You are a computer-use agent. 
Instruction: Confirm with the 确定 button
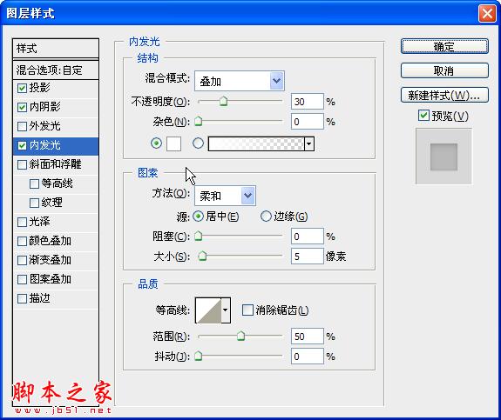click(444, 47)
